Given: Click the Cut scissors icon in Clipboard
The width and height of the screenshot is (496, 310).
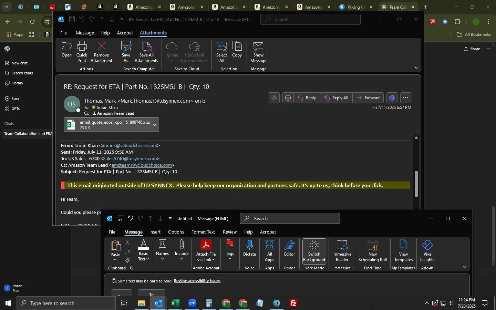Looking at the screenshot, I should (127, 243).
